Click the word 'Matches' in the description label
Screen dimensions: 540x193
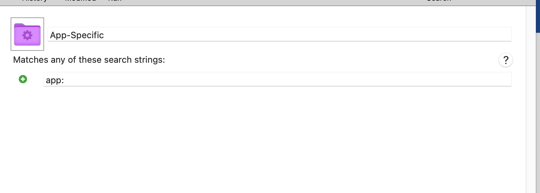31,60
